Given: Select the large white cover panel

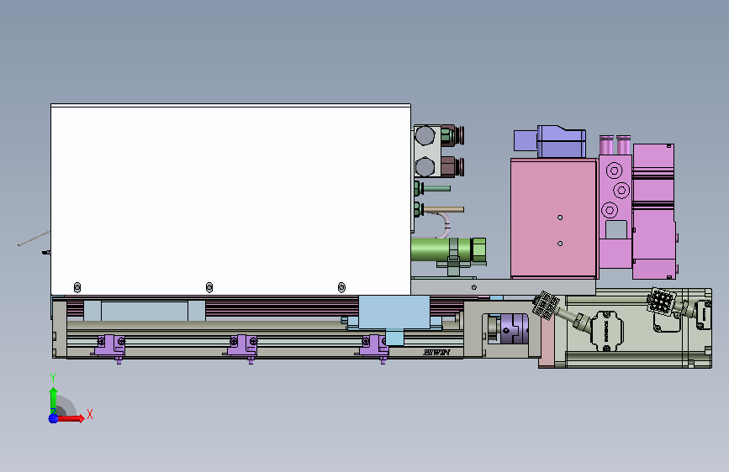Looking at the screenshot, I should click(230, 199).
